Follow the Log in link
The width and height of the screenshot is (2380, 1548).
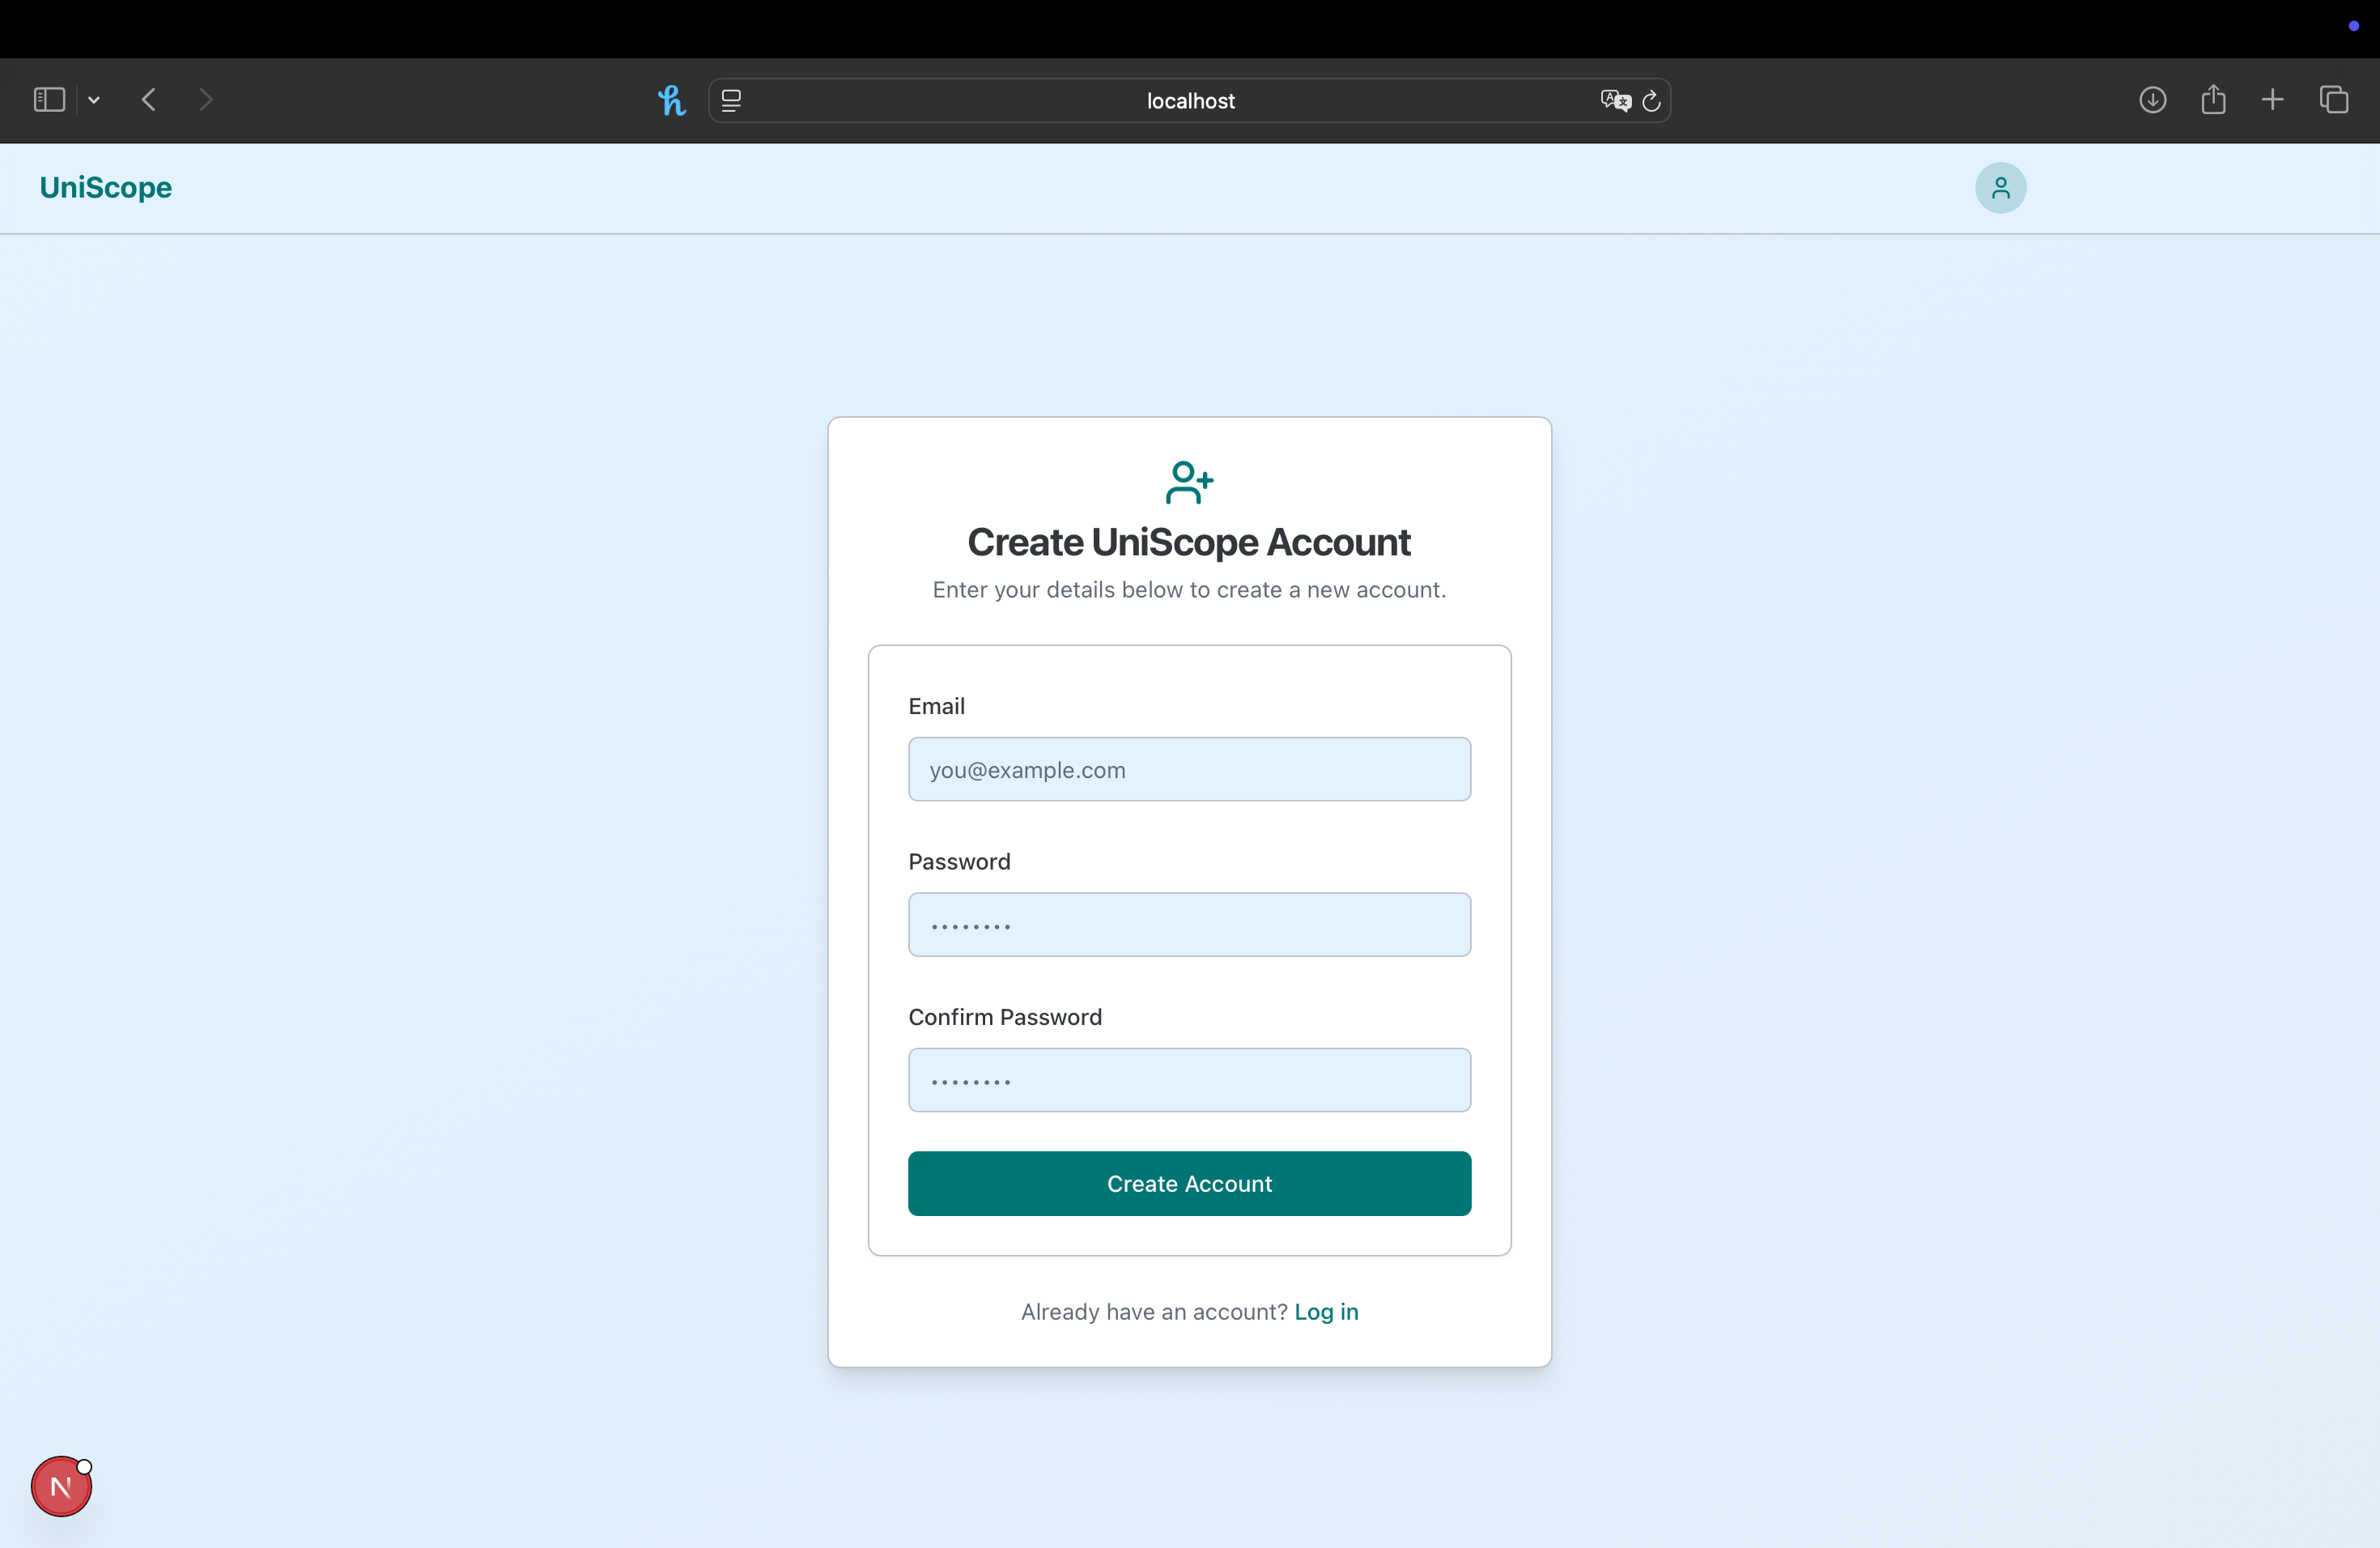tap(1326, 1311)
